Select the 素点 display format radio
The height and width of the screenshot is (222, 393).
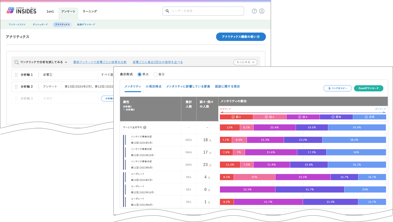pos(139,74)
